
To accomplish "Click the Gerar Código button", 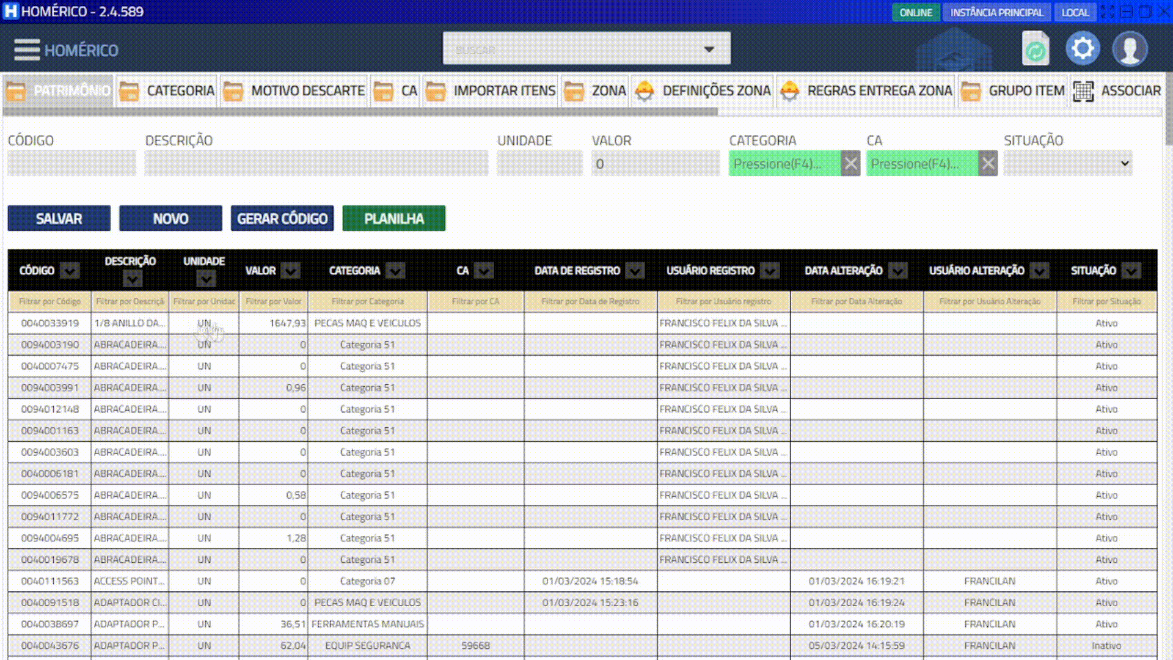I will (x=282, y=219).
